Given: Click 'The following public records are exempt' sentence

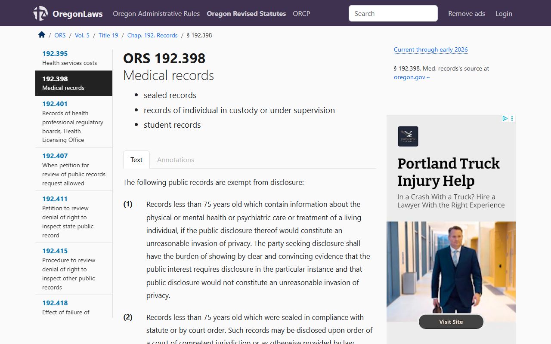Looking at the screenshot, I should [x=214, y=182].
